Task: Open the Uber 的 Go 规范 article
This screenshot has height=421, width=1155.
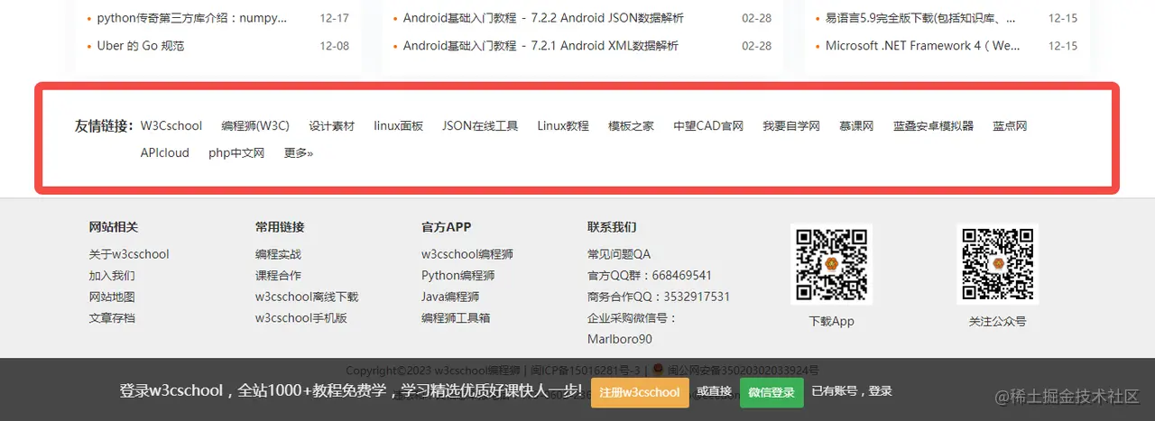Action: pyautogui.click(x=141, y=46)
